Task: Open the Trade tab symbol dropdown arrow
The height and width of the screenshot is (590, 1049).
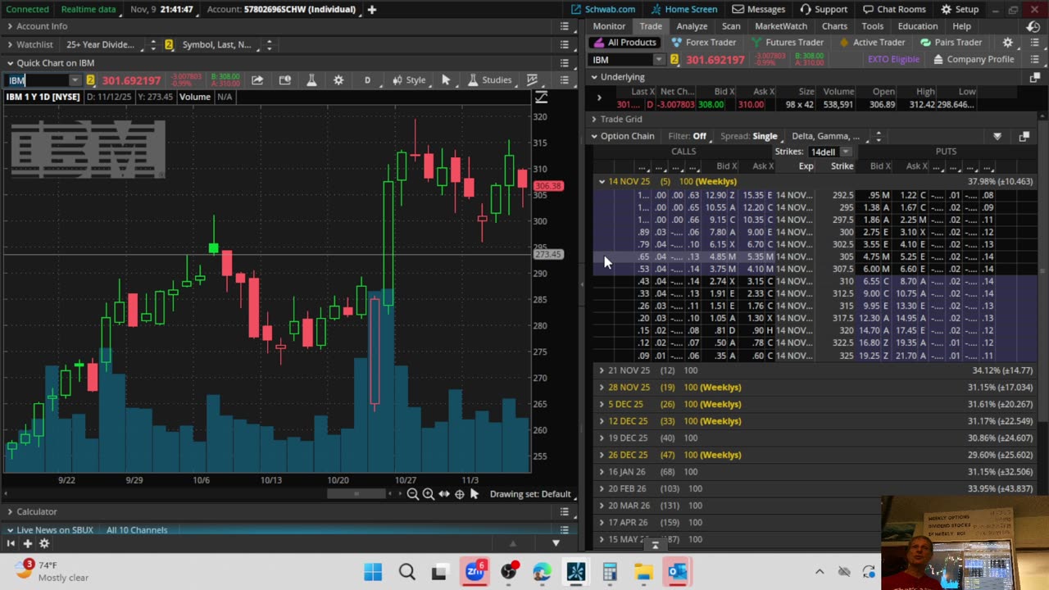Action: [658, 60]
